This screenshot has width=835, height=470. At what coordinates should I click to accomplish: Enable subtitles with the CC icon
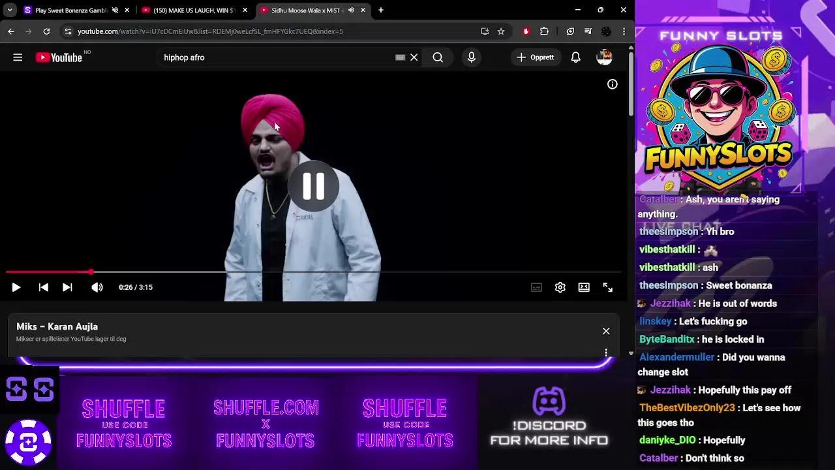[536, 287]
